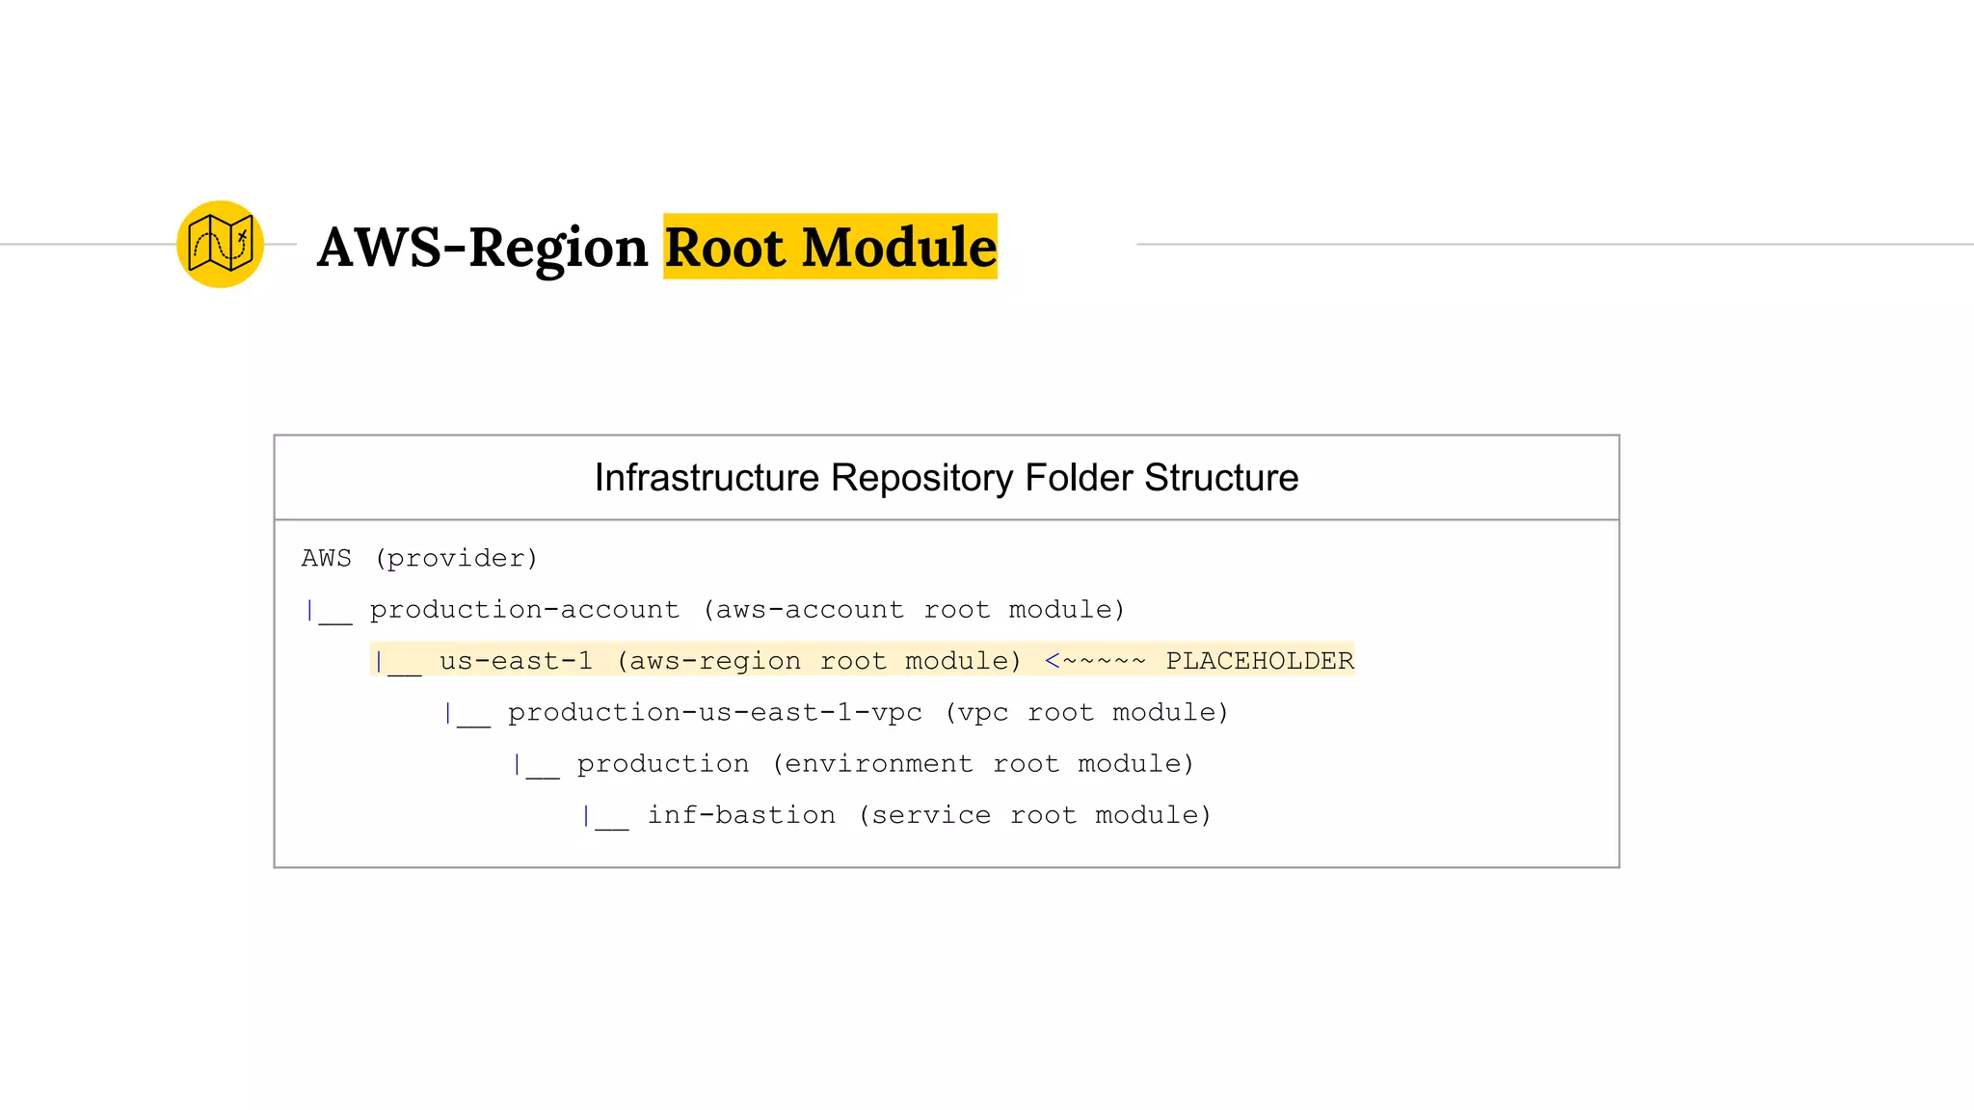Click the 'PLACEHOLDER' marker text

[x=1260, y=661]
